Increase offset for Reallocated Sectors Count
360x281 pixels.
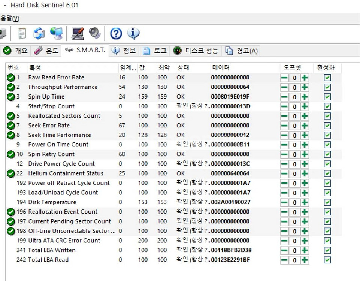point(305,116)
